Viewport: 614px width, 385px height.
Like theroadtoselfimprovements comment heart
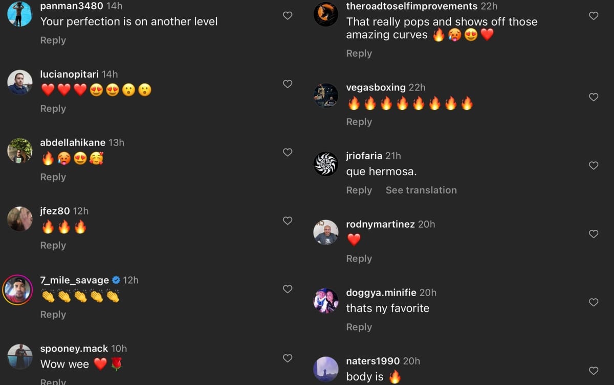pyautogui.click(x=594, y=16)
